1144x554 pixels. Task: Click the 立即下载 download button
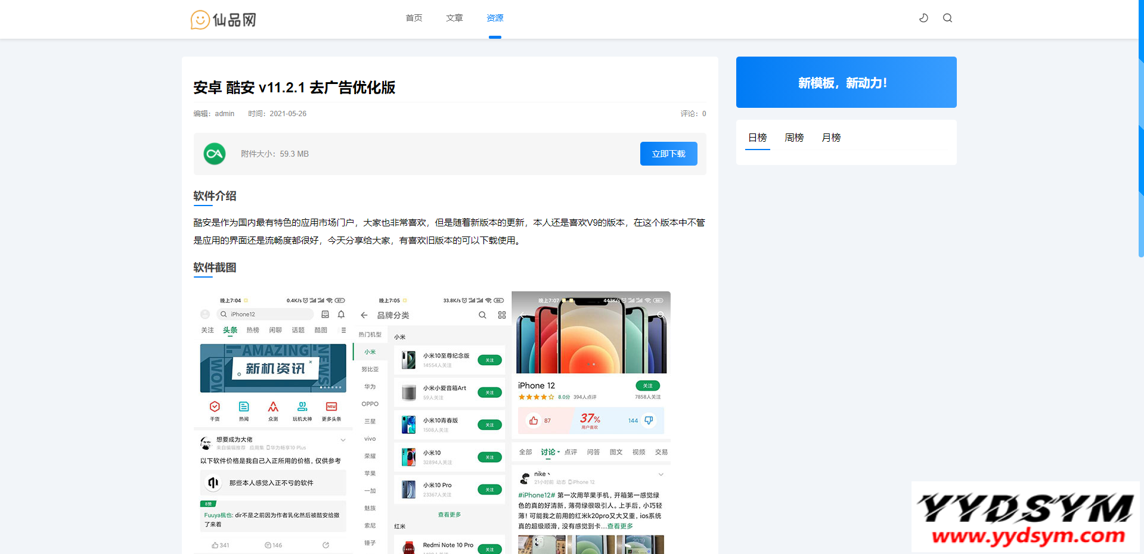(x=668, y=153)
